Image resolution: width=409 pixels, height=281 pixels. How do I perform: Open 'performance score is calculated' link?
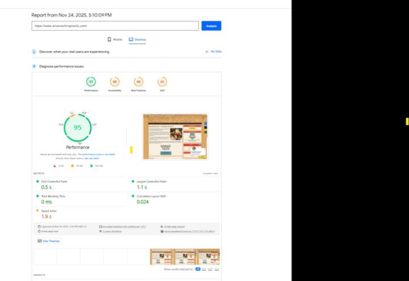tap(98, 154)
